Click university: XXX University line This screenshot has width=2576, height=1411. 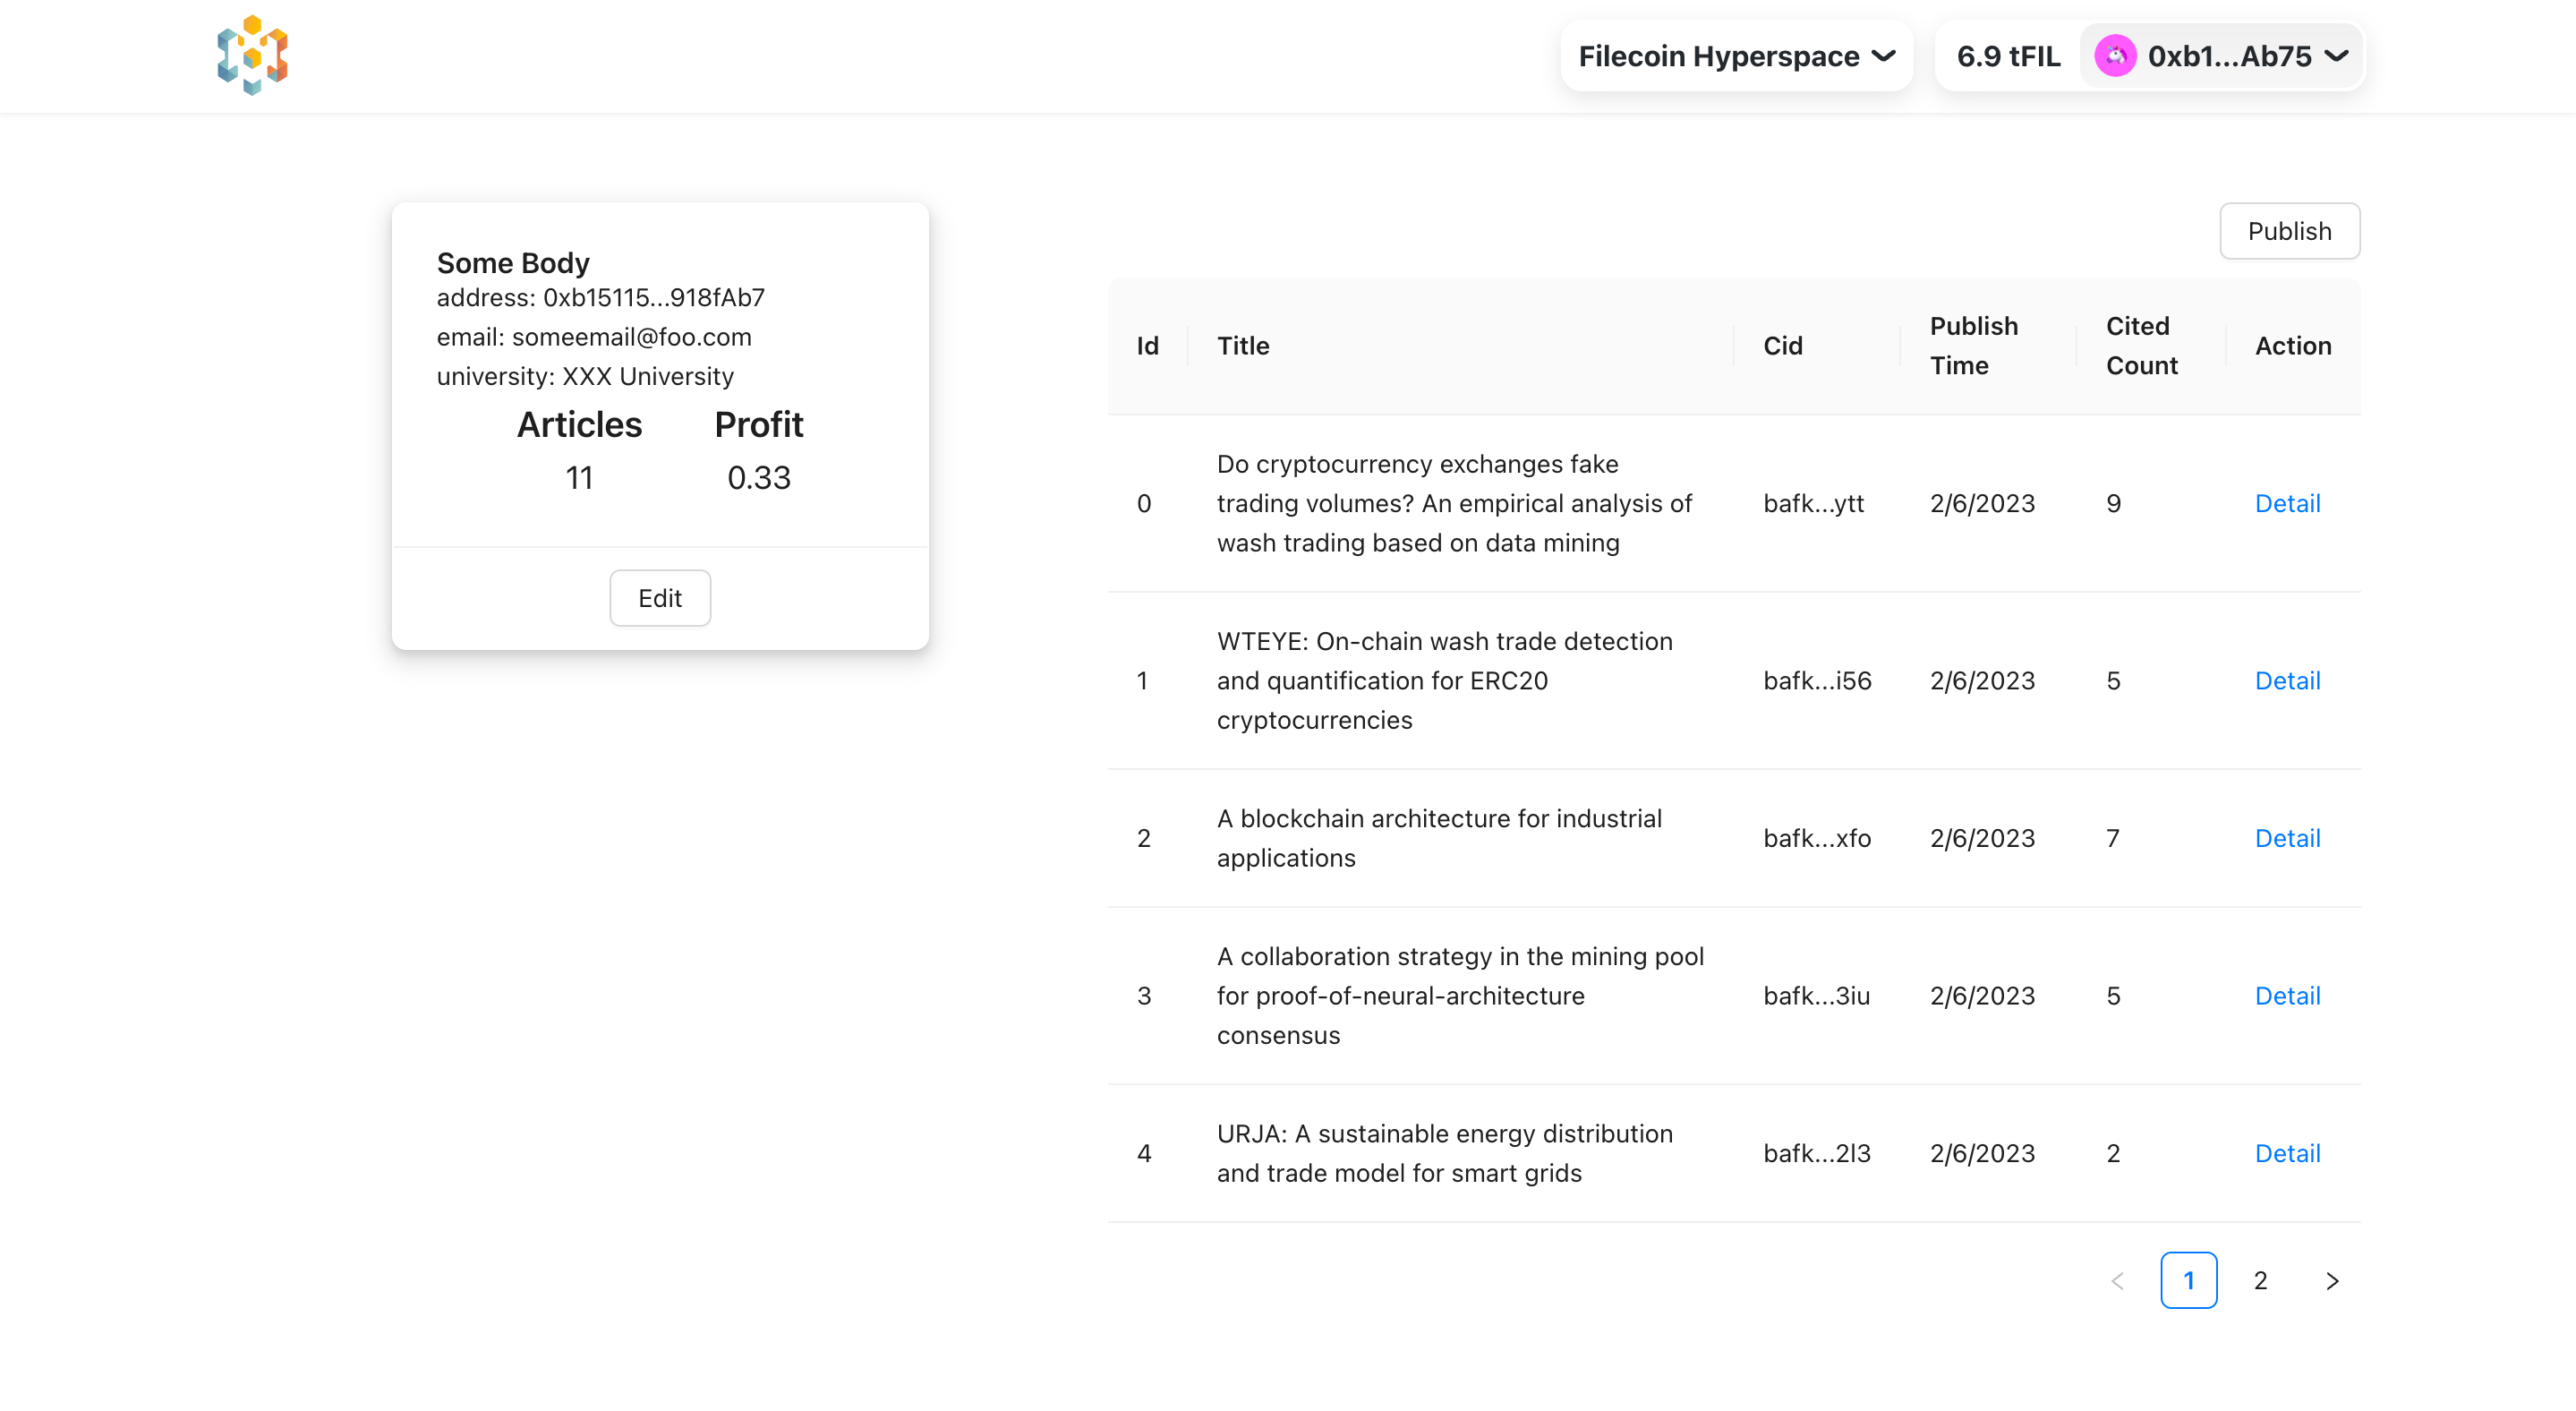click(585, 376)
